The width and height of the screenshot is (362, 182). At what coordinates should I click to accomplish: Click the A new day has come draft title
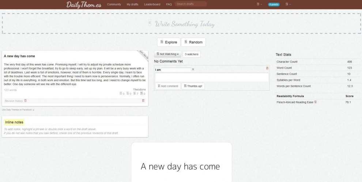pos(19,56)
